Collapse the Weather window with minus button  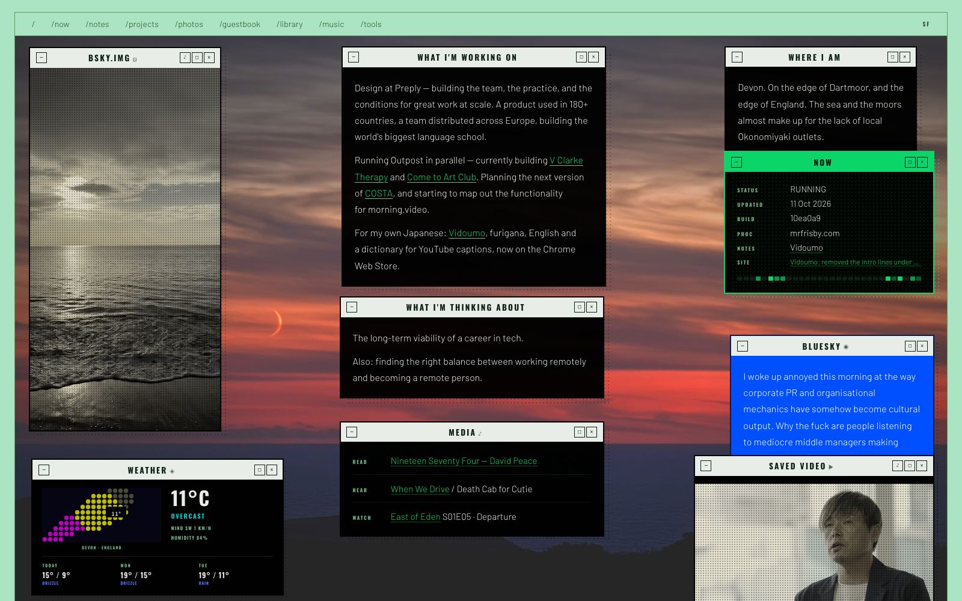coord(44,470)
